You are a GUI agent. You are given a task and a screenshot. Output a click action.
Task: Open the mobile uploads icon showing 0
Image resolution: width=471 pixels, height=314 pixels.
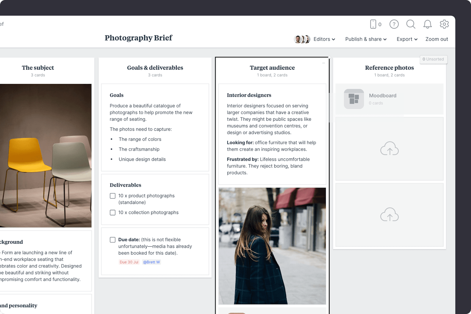pyautogui.click(x=374, y=24)
